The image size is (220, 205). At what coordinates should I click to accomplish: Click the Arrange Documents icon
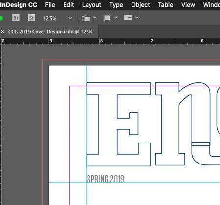point(128,17)
